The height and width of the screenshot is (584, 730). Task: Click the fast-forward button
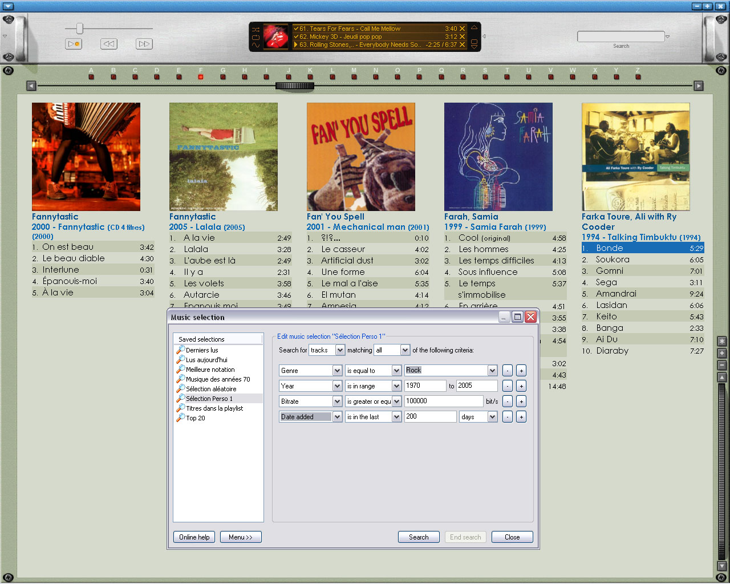click(144, 44)
